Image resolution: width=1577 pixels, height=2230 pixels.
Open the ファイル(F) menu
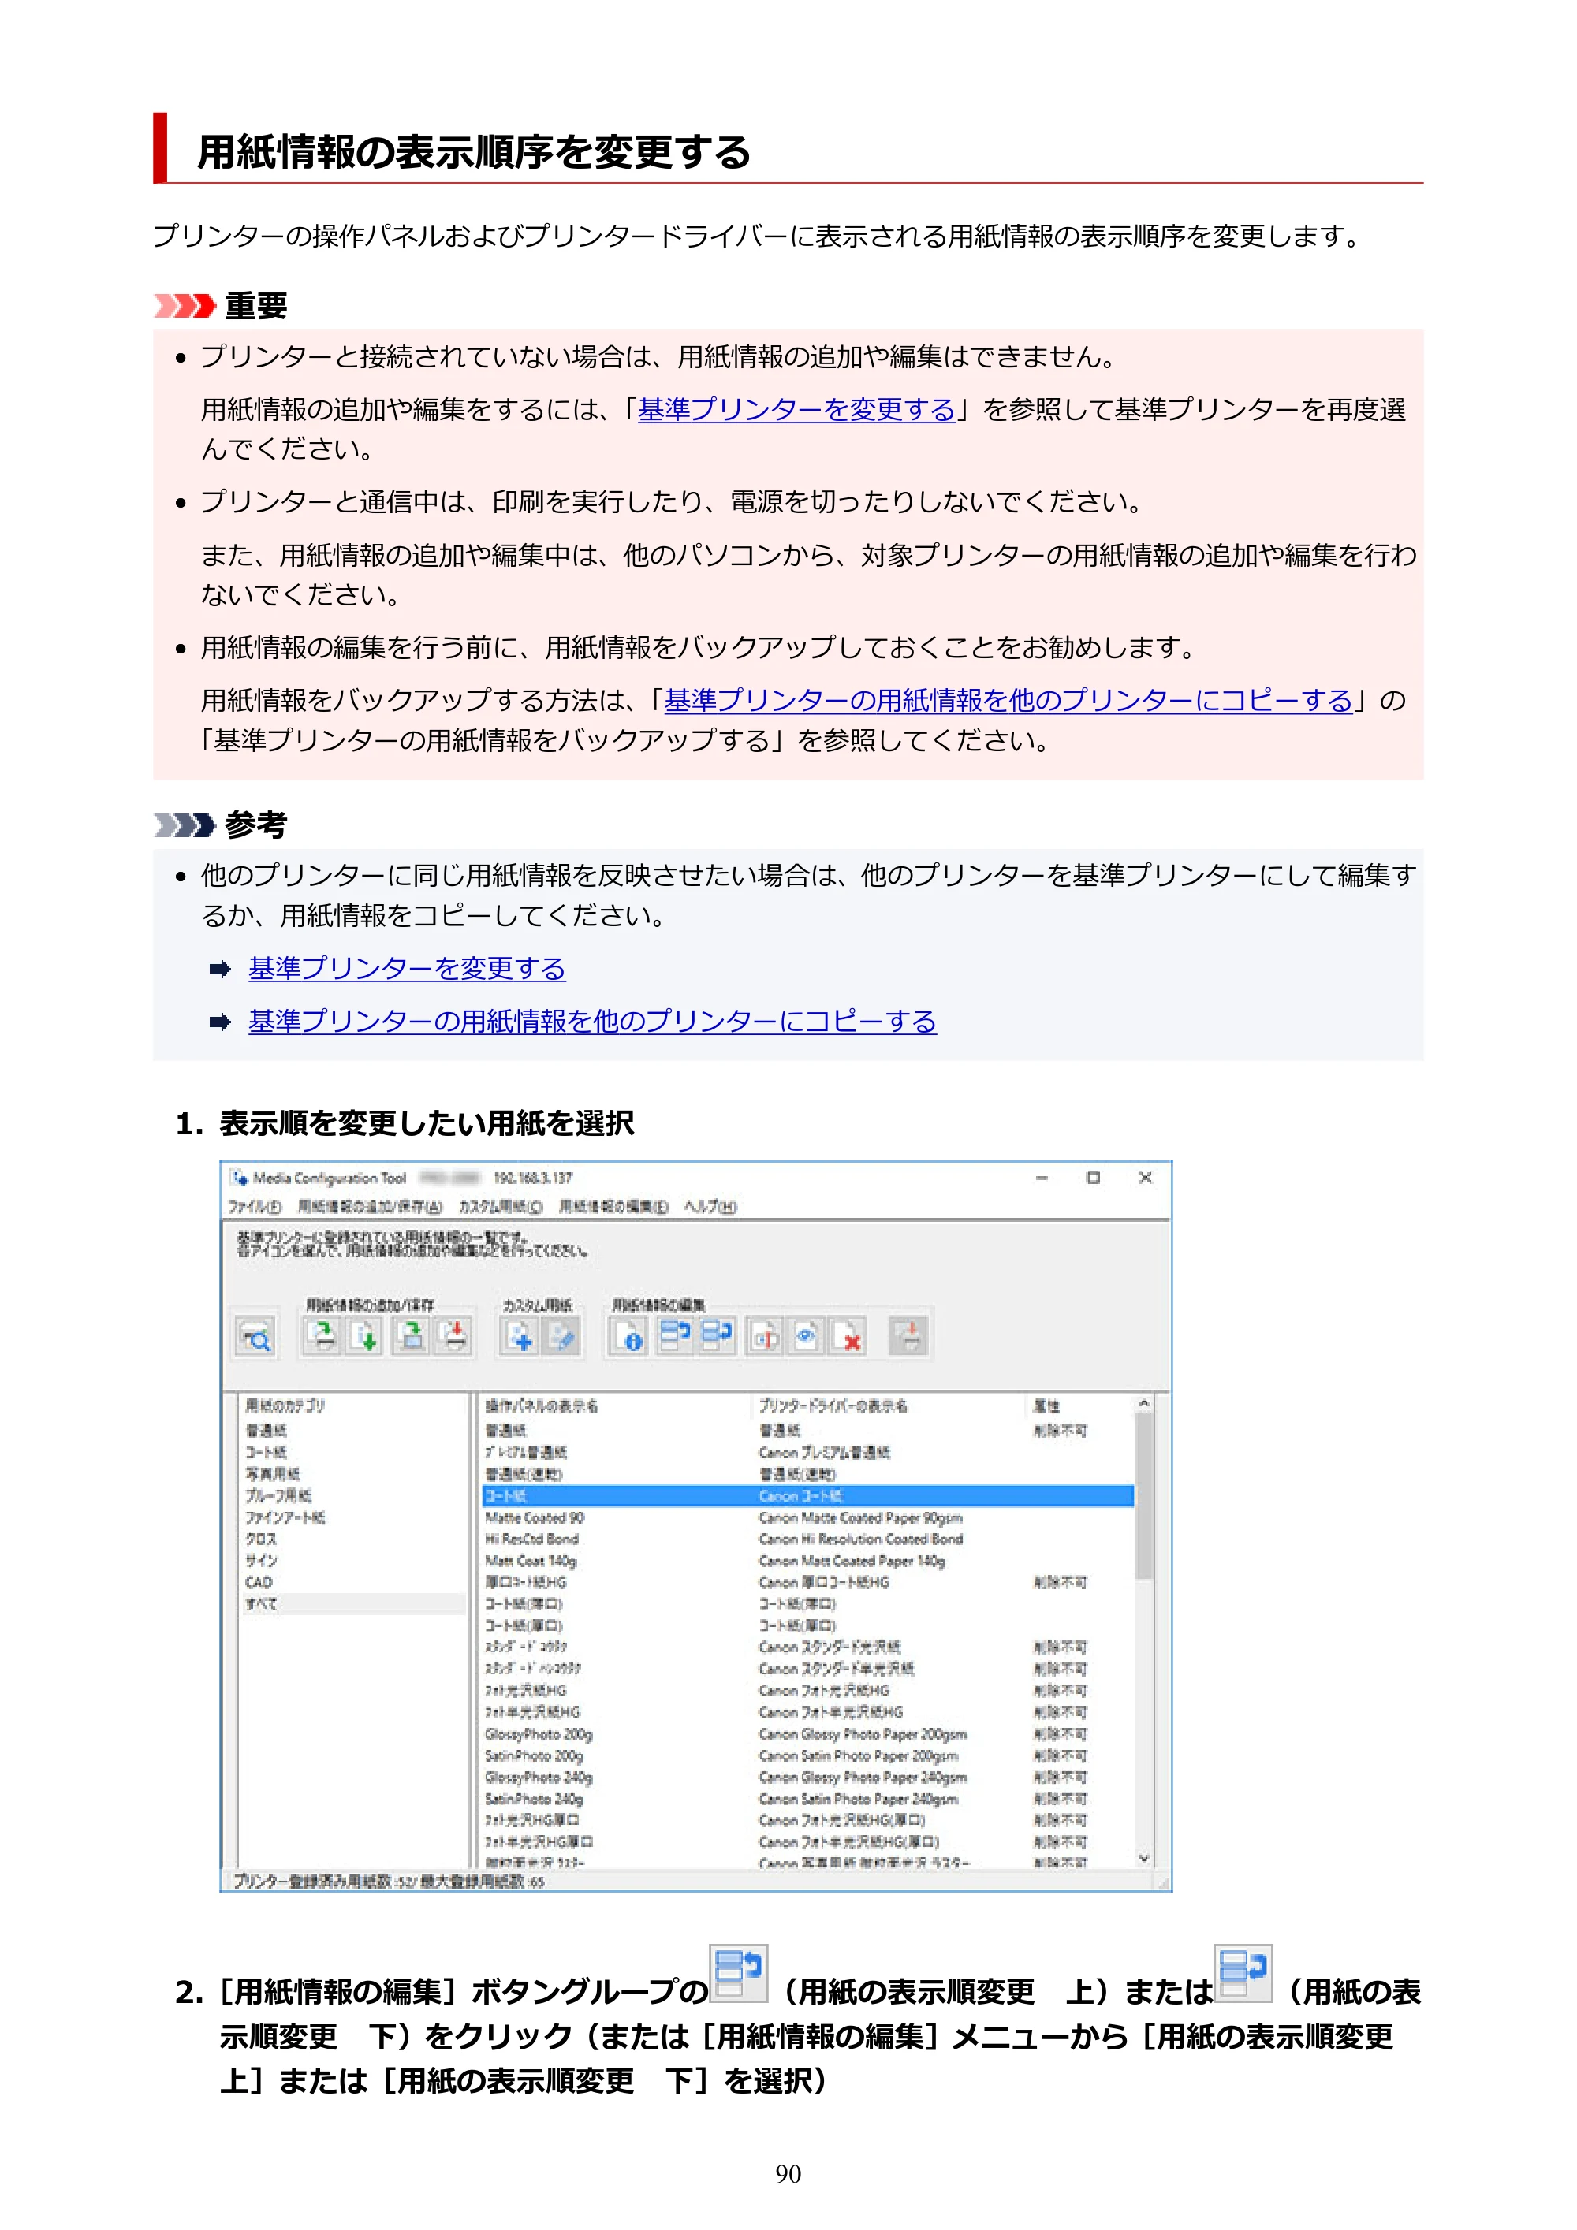(255, 1206)
